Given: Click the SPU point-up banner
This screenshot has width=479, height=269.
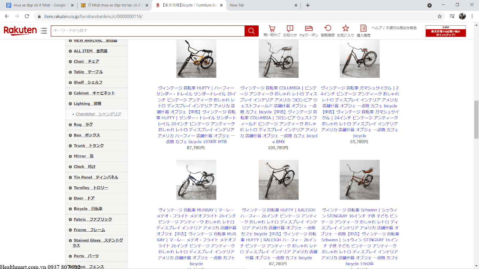Looking at the screenshot, I should pos(446,31).
